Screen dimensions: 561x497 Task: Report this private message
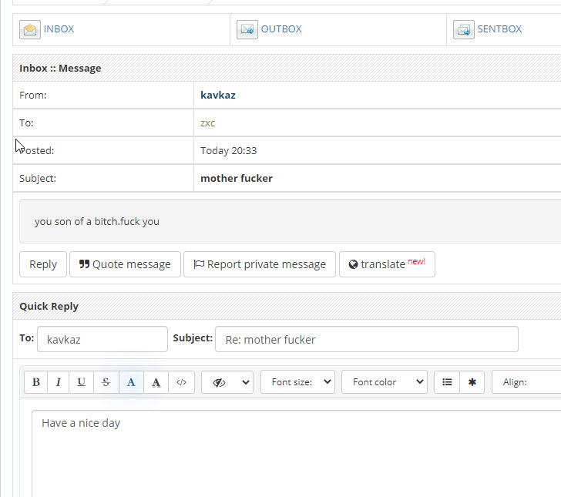tap(260, 264)
